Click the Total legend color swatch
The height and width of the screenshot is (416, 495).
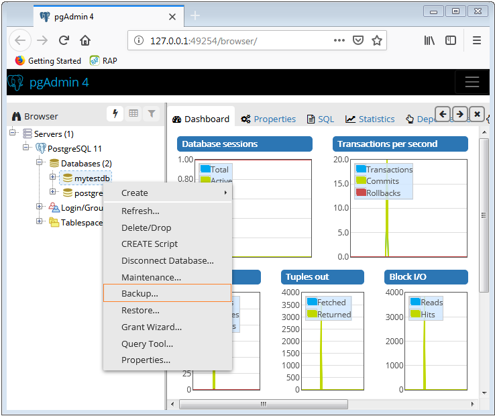coord(205,169)
